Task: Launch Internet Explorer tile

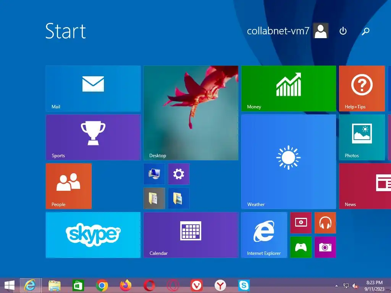Action: (264, 235)
